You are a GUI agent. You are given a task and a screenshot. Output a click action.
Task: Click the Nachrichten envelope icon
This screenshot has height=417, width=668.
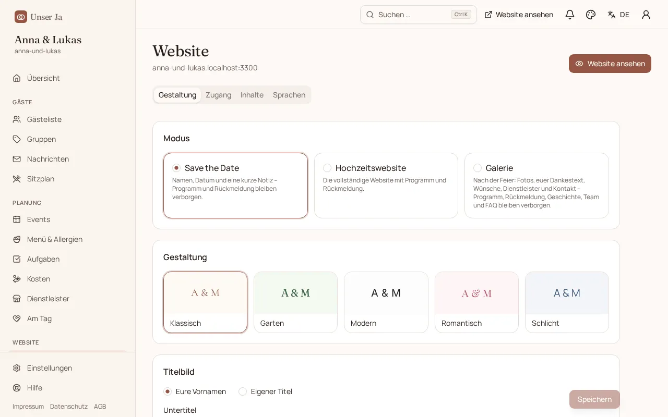coord(17,159)
